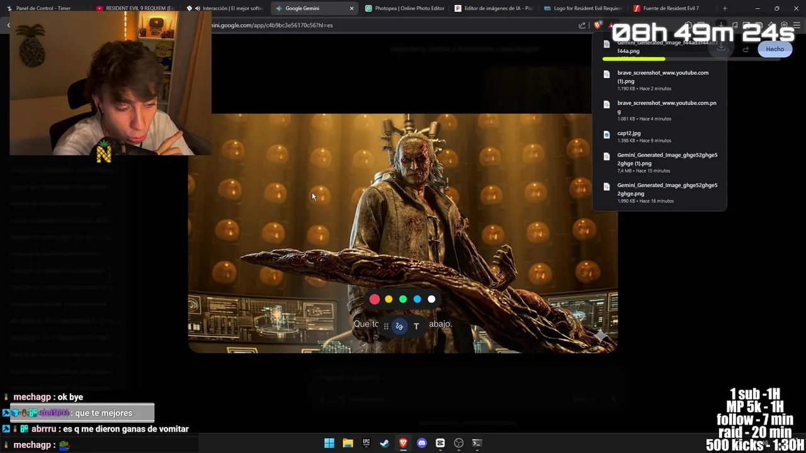
Task: Open a new browser tab
Action: (725, 8)
